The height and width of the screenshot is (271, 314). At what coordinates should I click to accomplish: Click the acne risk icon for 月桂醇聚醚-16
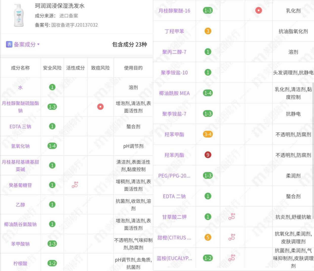click(x=258, y=11)
